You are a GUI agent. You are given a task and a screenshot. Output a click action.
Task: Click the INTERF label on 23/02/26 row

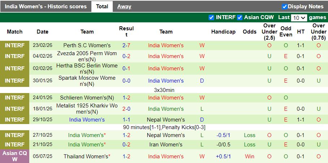tap(15, 45)
